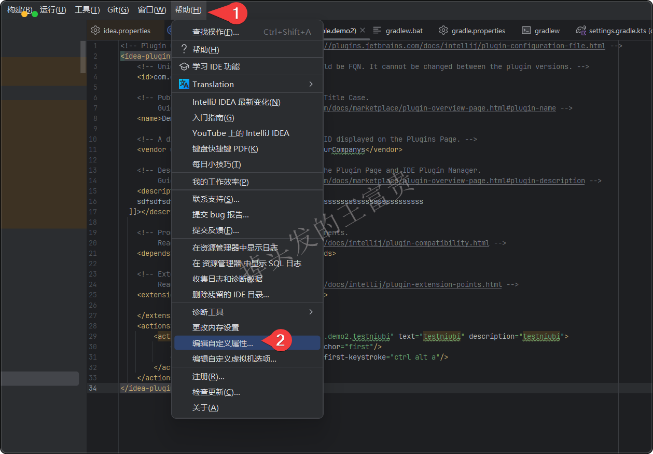The height and width of the screenshot is (454, 653).
Task: Click text="testniubi" attribute in code
Action: (x=432, y=336)
